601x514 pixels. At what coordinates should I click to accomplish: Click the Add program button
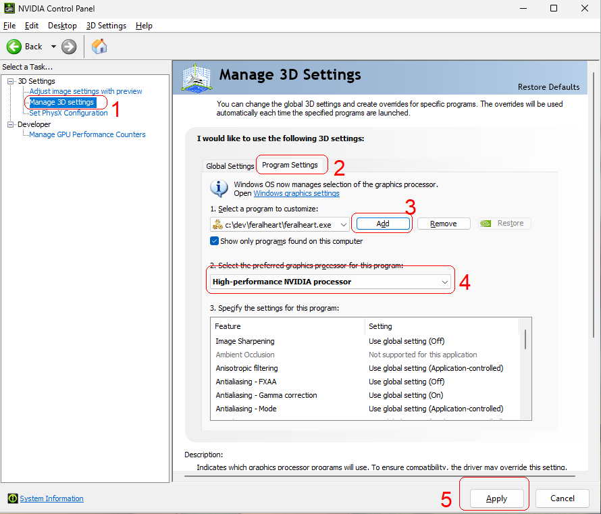(x=382, y=224)
